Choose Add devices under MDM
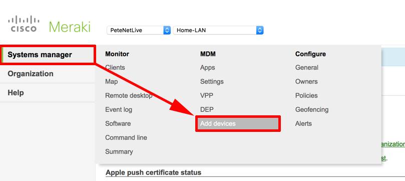Screen dimensions: 405x181 (238, 124)
